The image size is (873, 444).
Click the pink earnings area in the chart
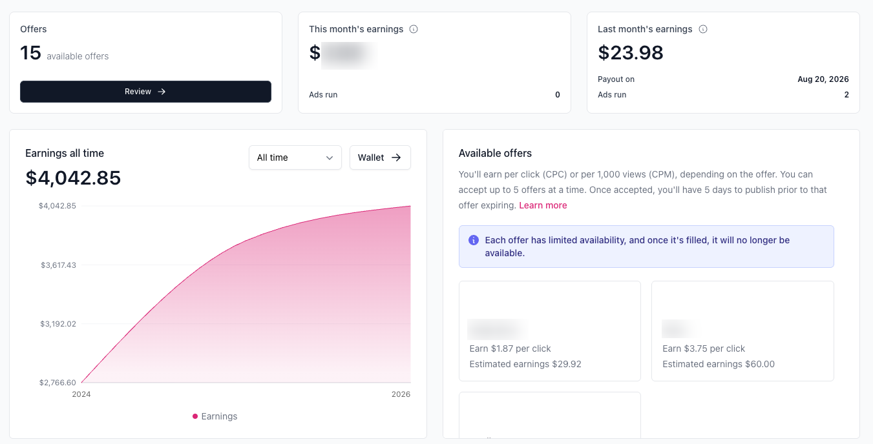click(x=291, y=310)
